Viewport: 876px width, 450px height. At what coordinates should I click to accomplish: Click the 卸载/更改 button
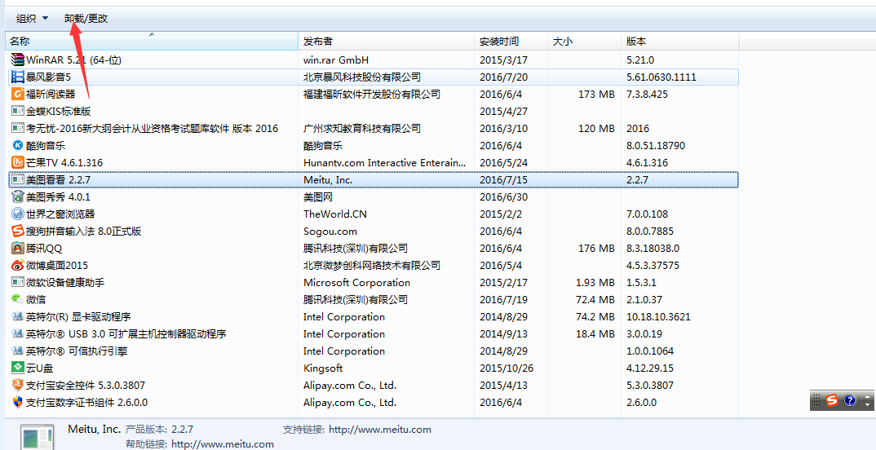point(86,19)
